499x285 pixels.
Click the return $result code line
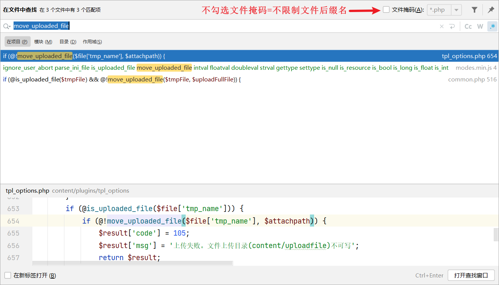pos(130,258)
